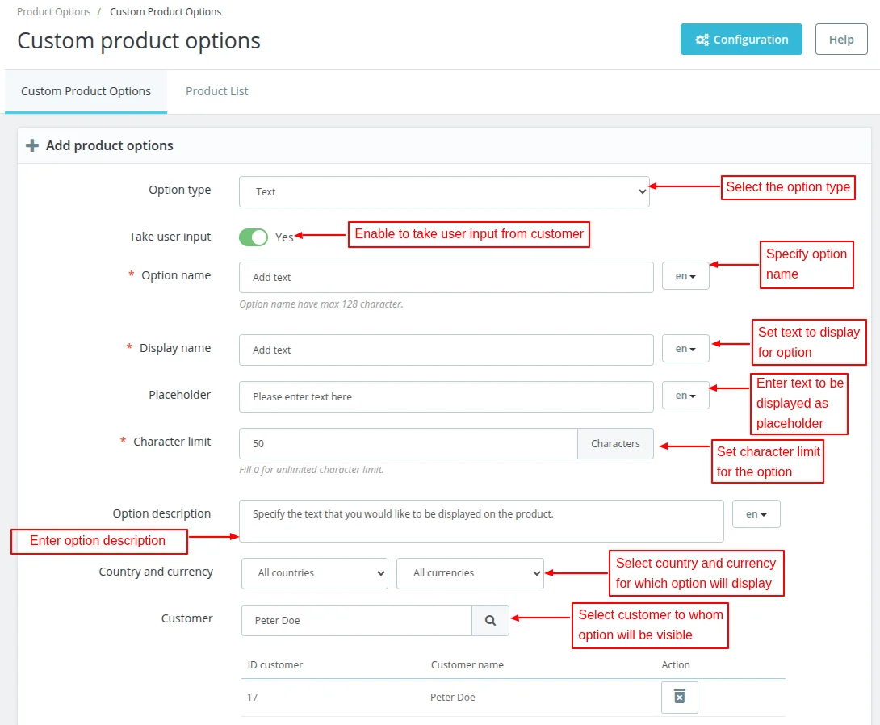880x725 pixels.
Task: Open the All countries dropdown
Action: pyautogui.click(x=314, y=573)
